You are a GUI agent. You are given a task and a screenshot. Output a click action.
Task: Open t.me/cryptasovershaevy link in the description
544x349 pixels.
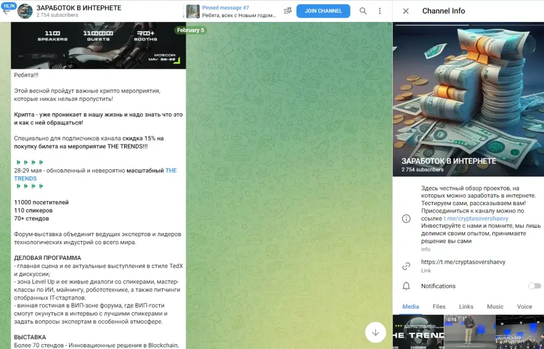tap(476, 219)
